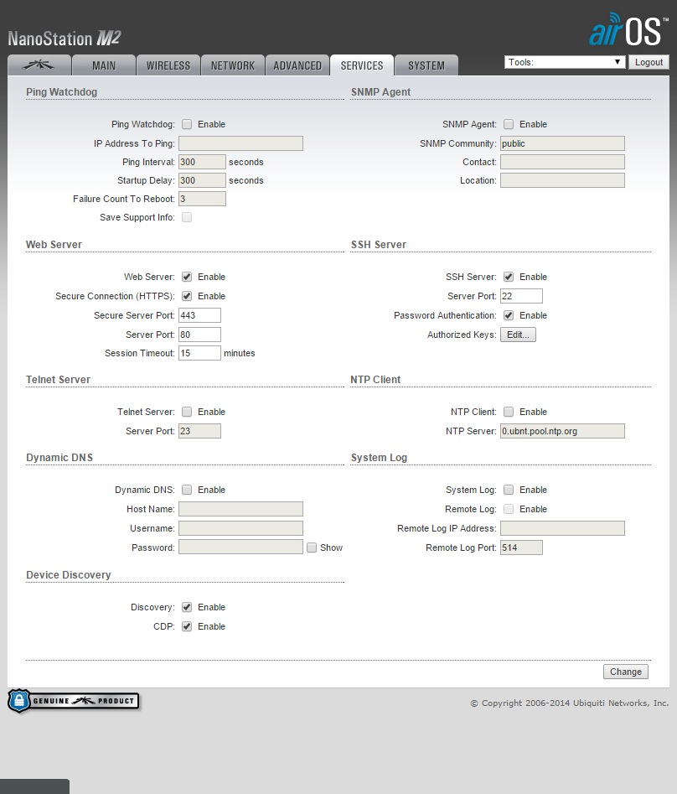Click the Remote Log IP Address field
This screenshot has width=677, height=794.
pos(563,528)
